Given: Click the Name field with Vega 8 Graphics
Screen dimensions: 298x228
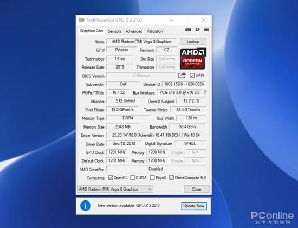Looking at the screenshot, I should [141, 42].
